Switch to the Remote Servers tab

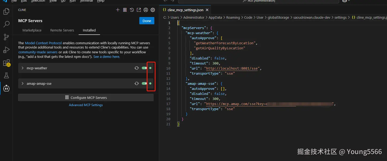[x=62, y=30]
